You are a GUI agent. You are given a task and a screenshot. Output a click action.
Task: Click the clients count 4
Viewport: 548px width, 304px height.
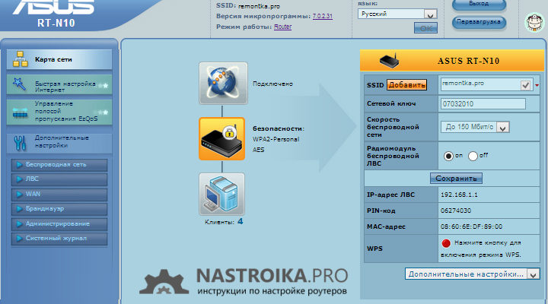coord(240,221)
